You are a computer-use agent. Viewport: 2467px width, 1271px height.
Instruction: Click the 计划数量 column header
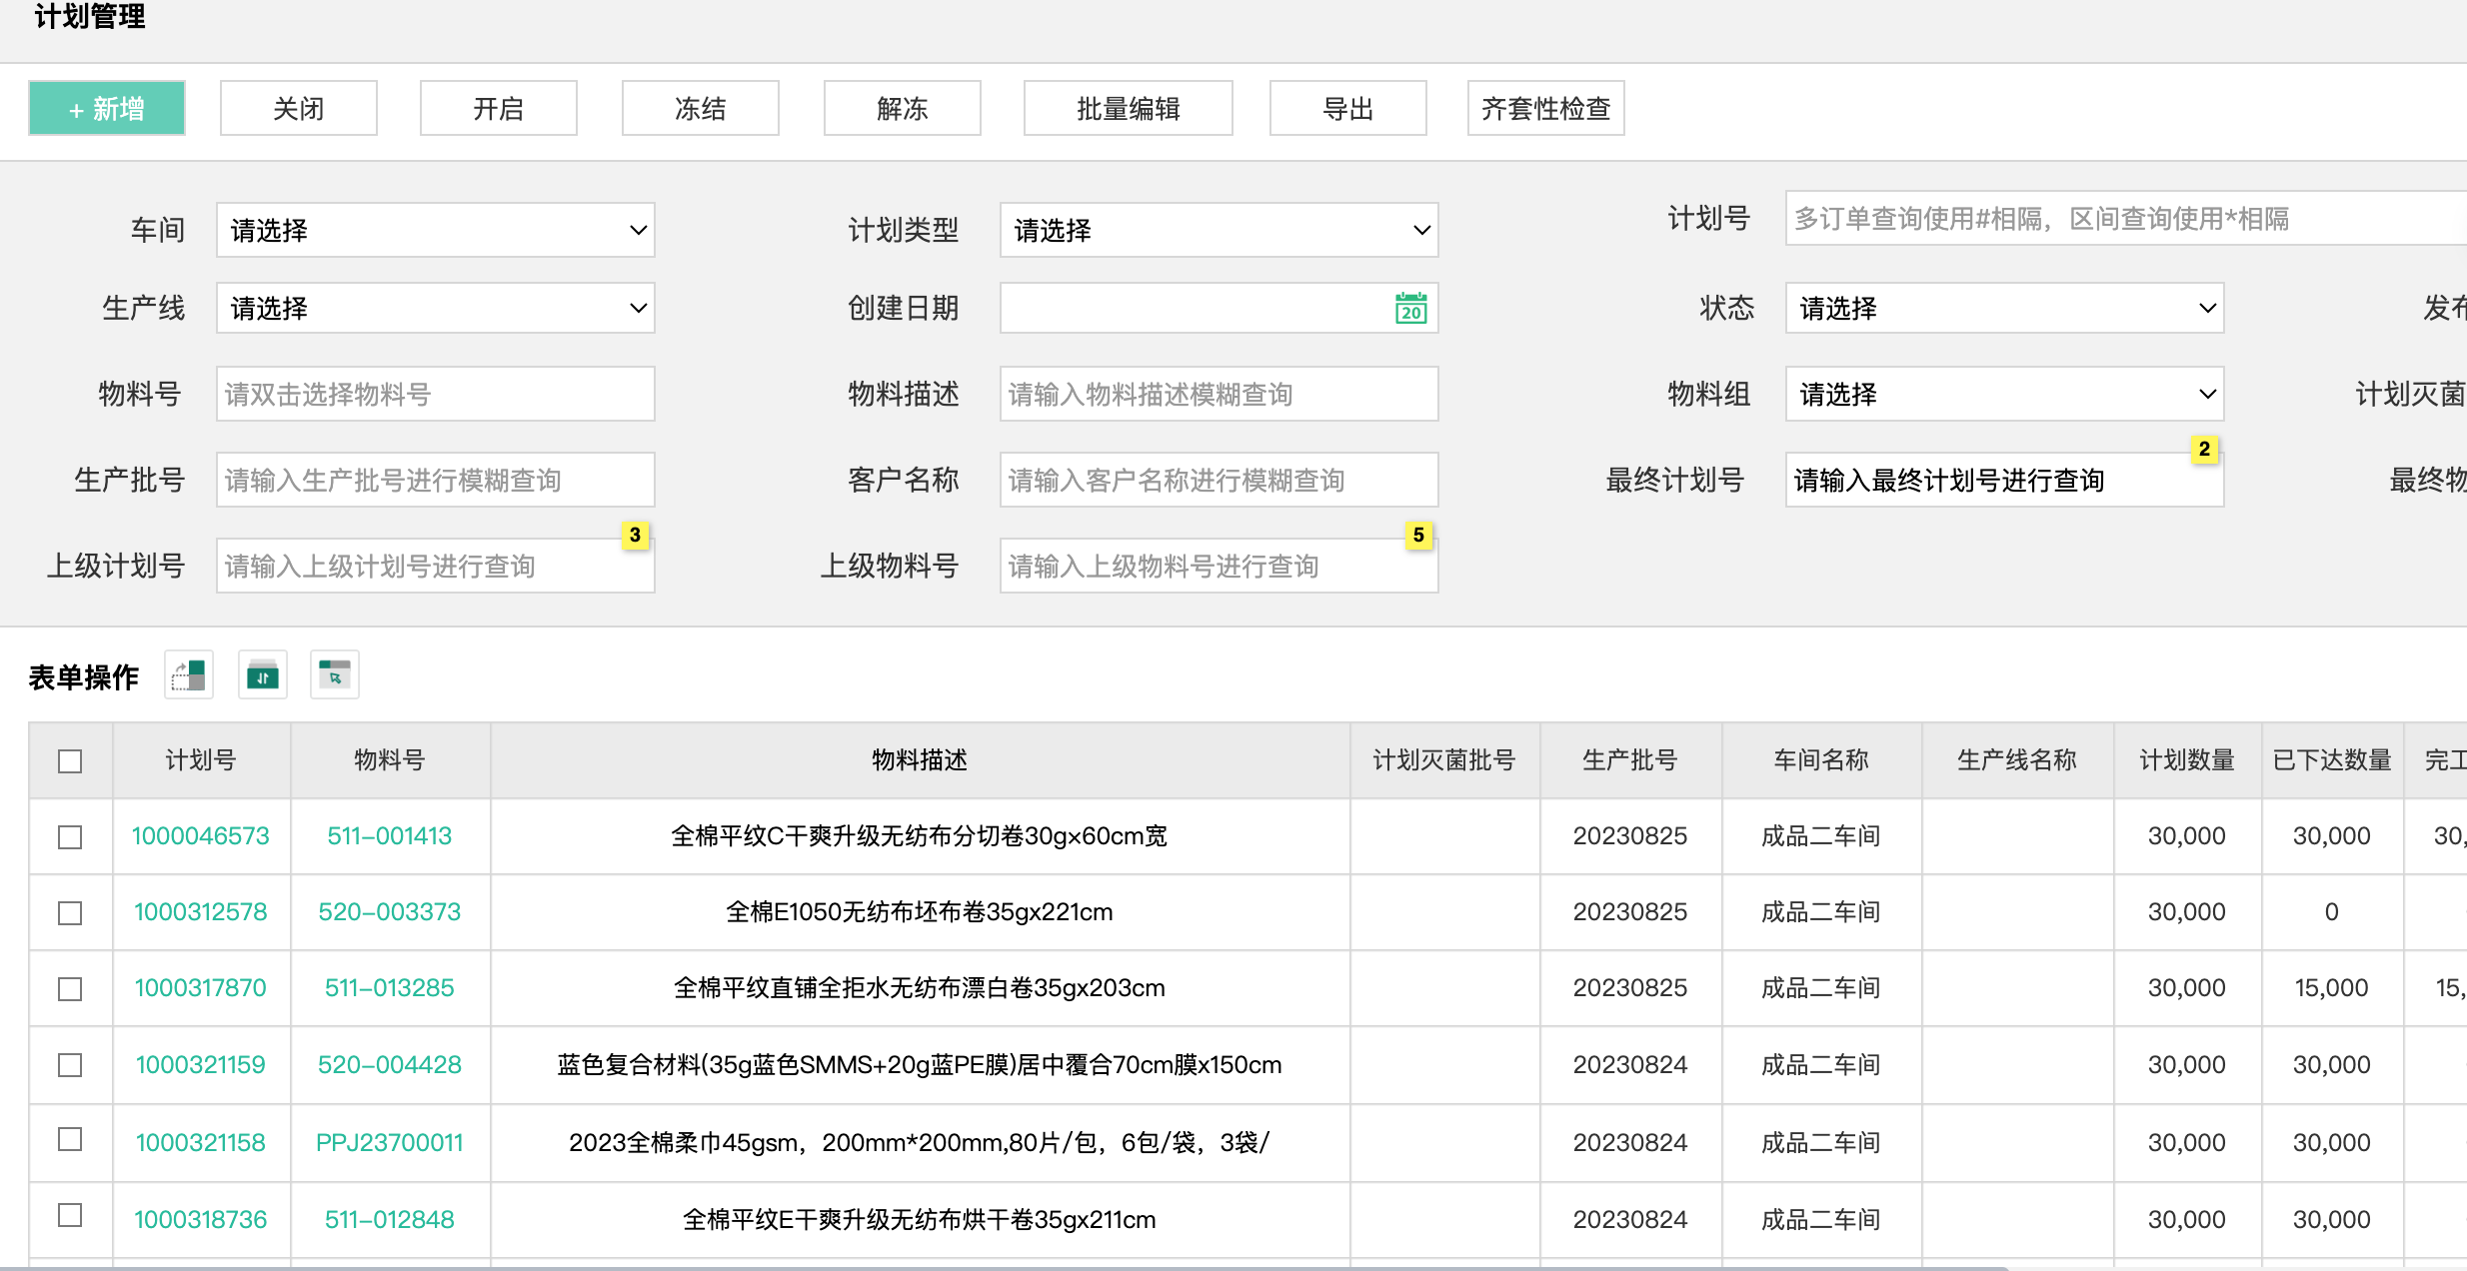[2187, 760]
